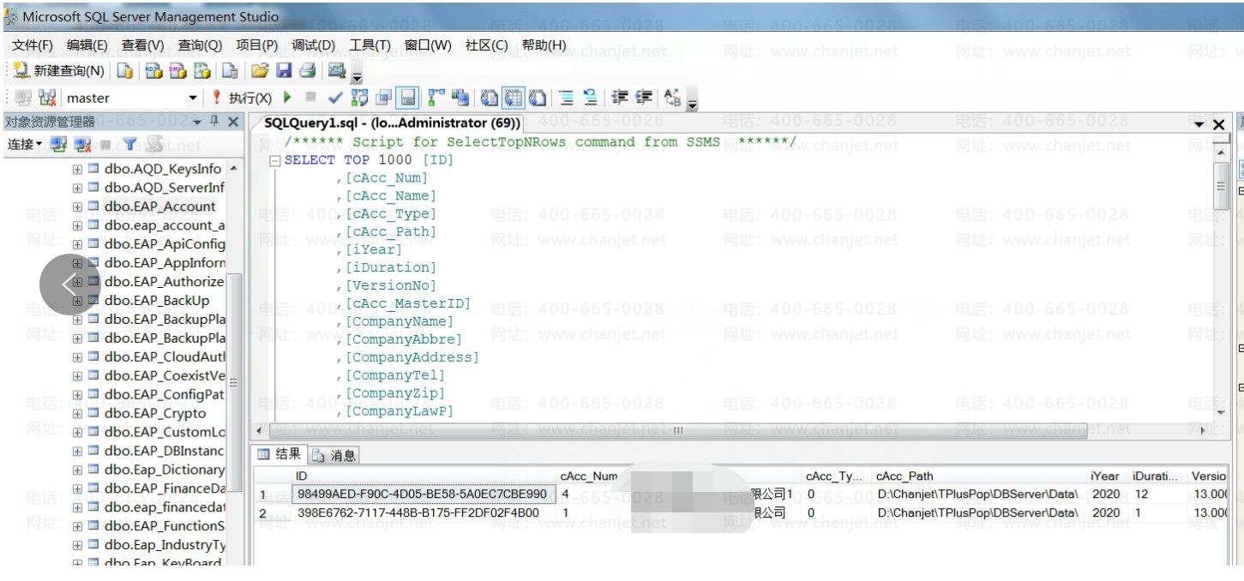Screen dimensions: 1244x581
Task: Open the master database dropdown
Action: (192, 98)
